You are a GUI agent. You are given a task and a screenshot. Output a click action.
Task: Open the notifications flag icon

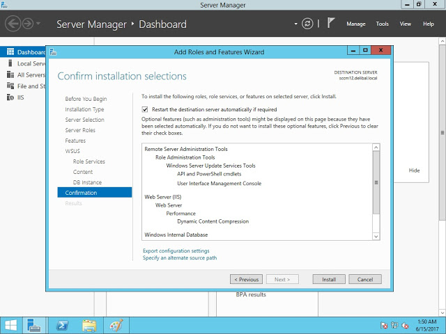(332, 24)
